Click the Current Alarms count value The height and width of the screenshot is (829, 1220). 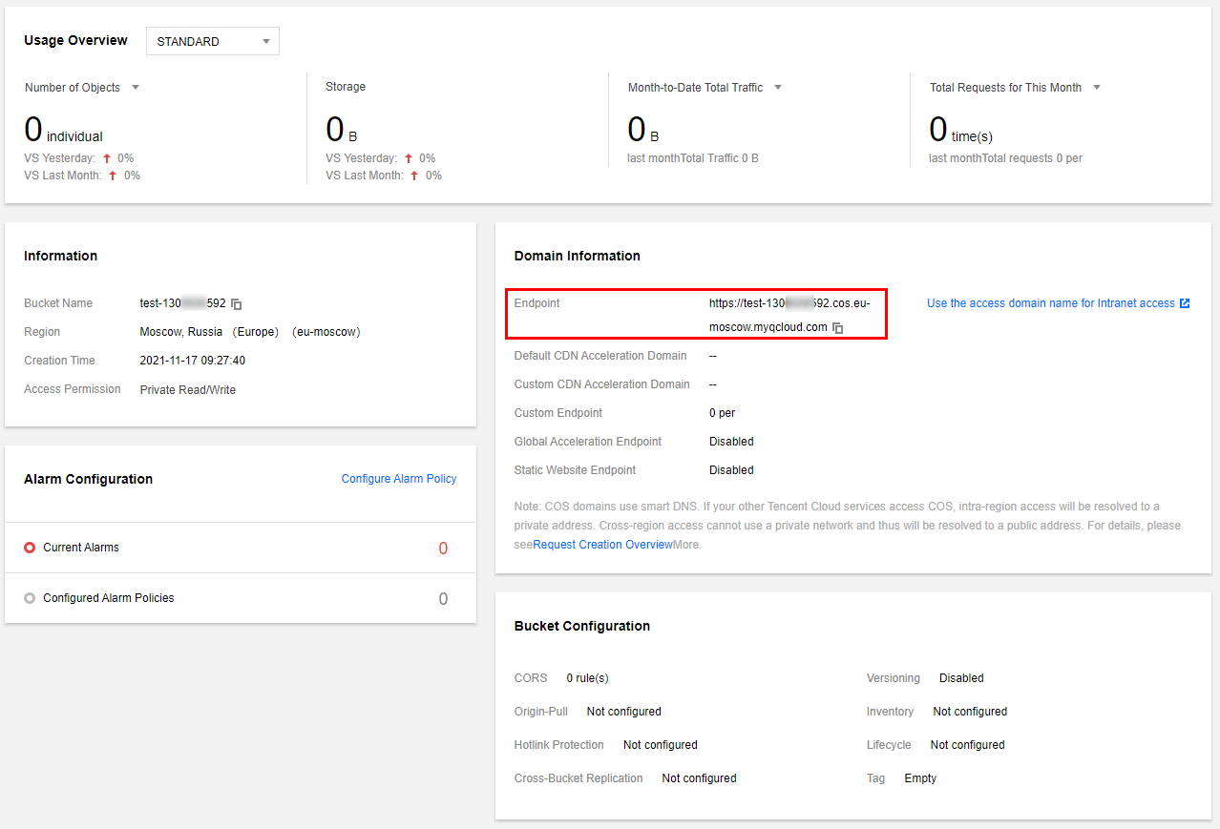pos(443,549)
